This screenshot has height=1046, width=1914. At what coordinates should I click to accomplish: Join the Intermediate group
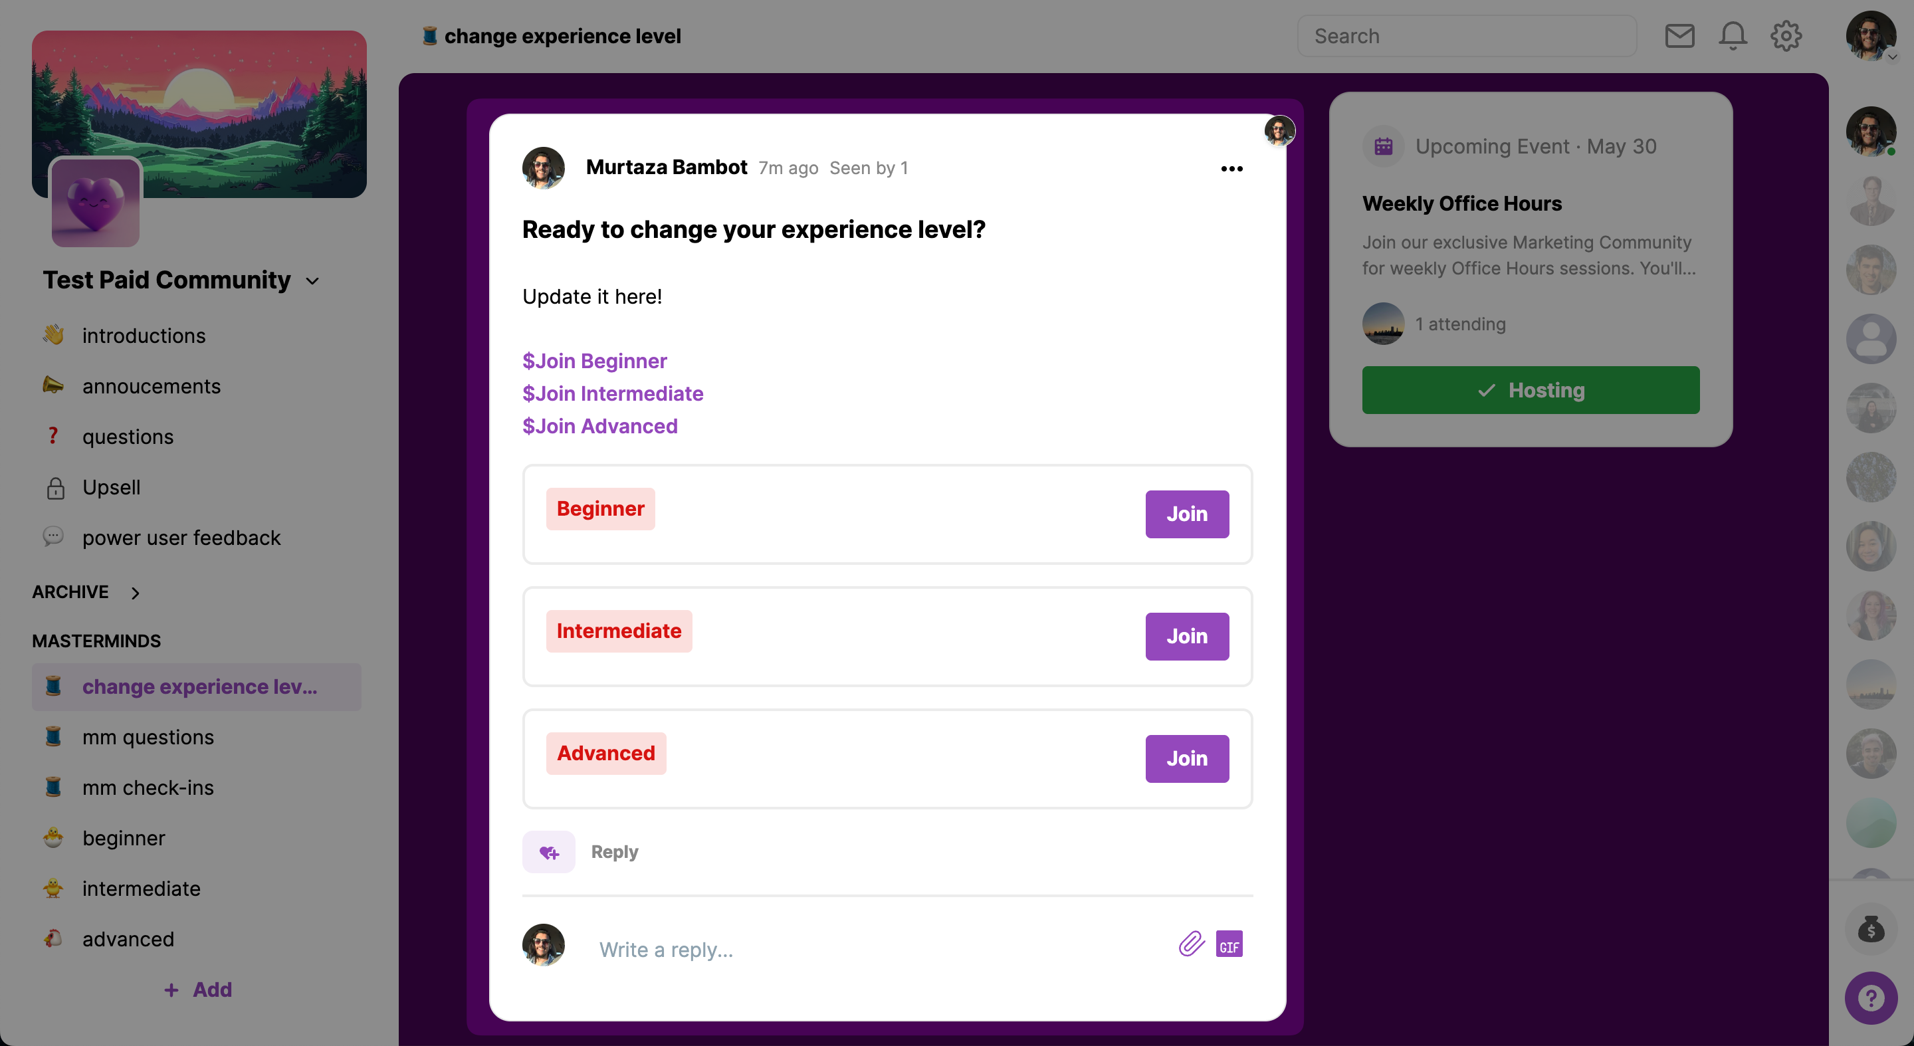pyautogui.click(x=1186, y=637)
